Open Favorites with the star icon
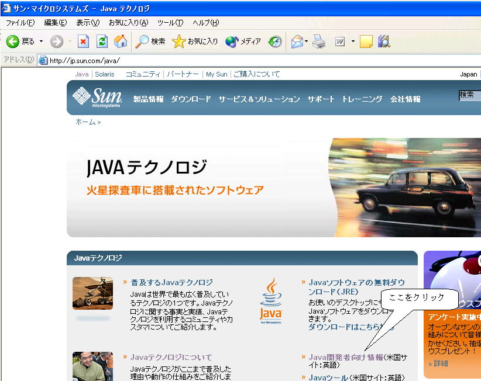 (x=179, y=41)
